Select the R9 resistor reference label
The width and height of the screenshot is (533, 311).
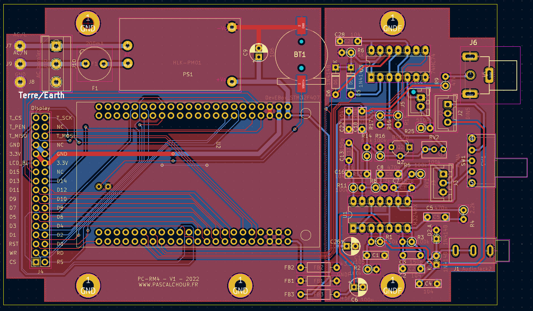point(437,81)
